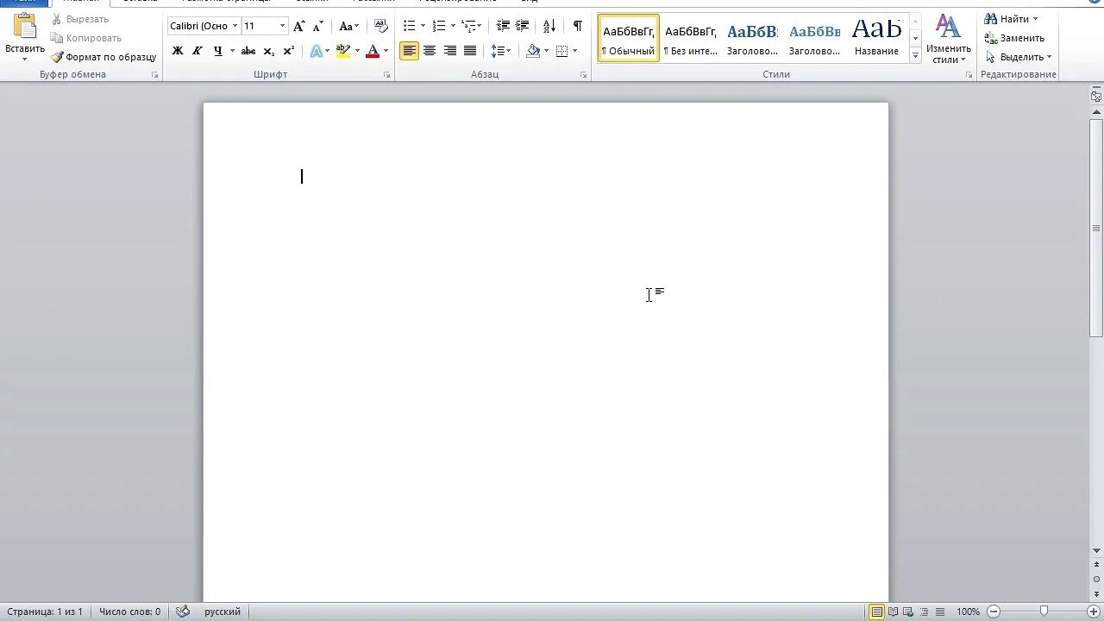Toggle strikethrough abc formatting
The width and height of the screenshot is (1104, 621).
click(x=248, y=51)
